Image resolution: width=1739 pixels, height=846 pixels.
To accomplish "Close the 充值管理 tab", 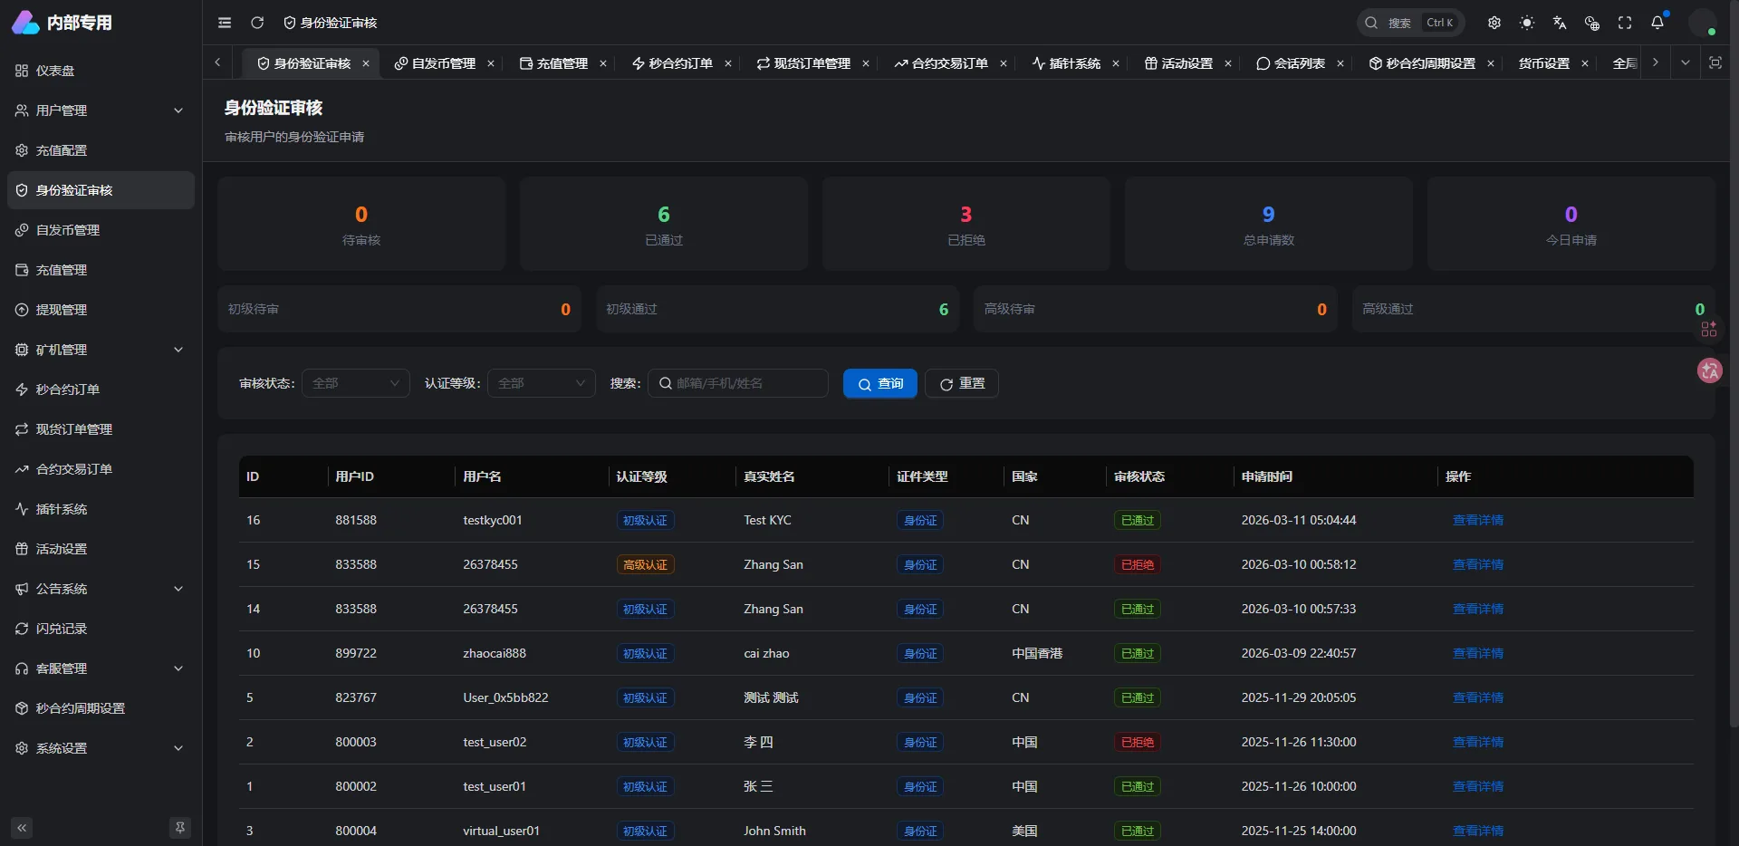I will 603,63.
